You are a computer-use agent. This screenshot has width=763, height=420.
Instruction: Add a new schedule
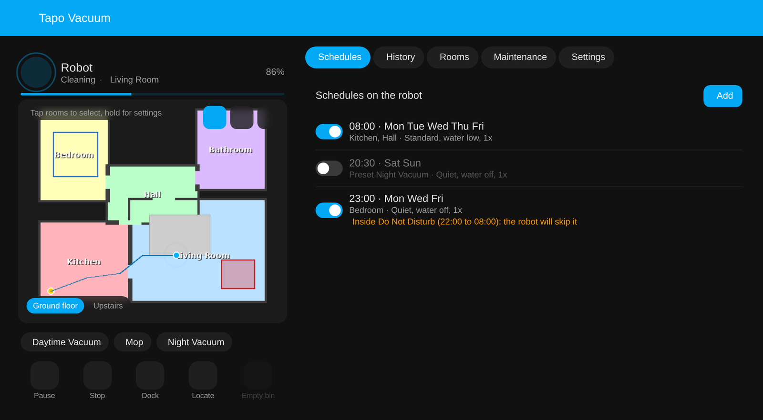tap(723, 96)
